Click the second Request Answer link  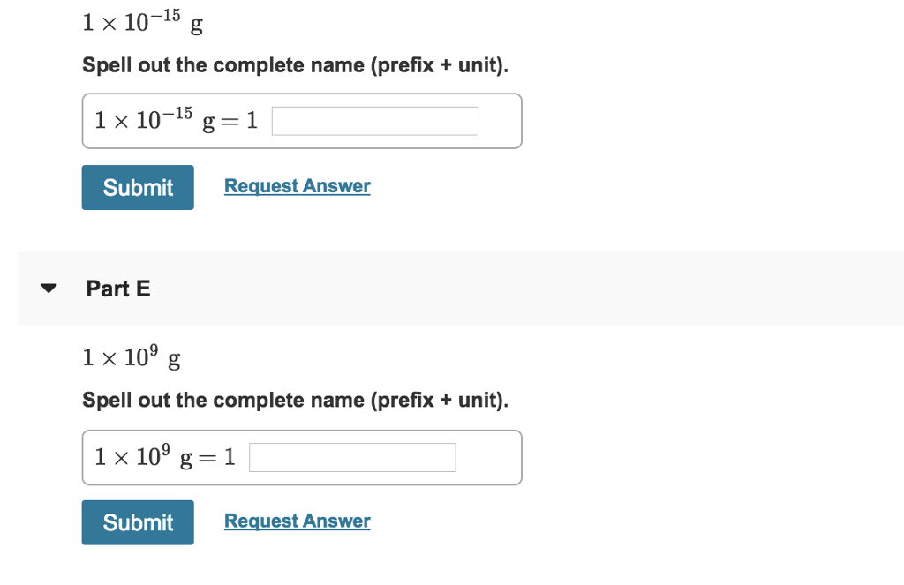(x=297, y=521)
